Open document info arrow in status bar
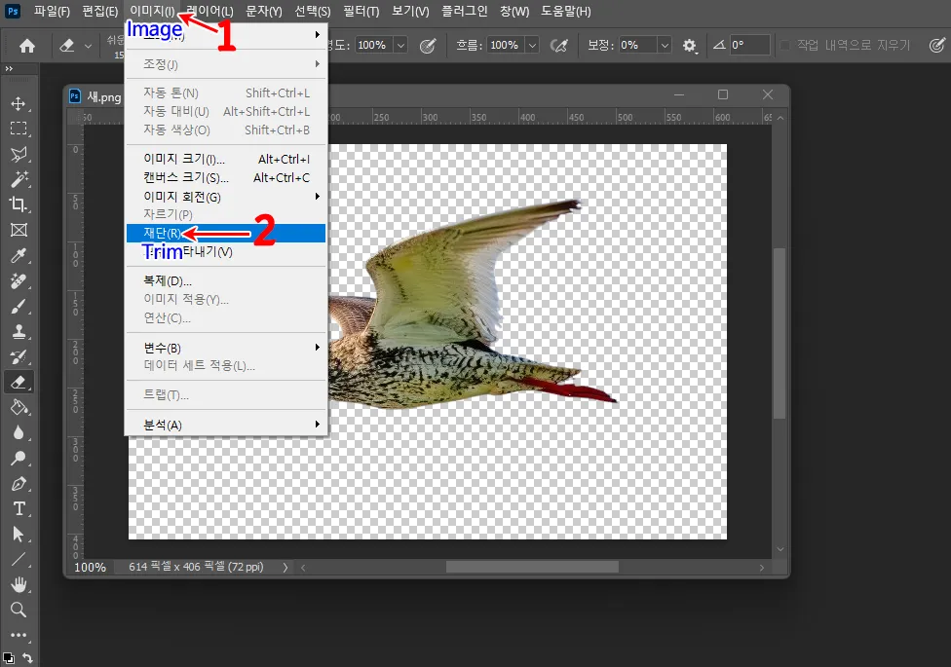Image resolution: width=951 pixels, height=667 pixels. (285, 568)
